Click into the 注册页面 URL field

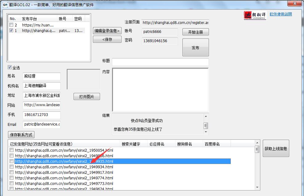[x=175, y=23]
